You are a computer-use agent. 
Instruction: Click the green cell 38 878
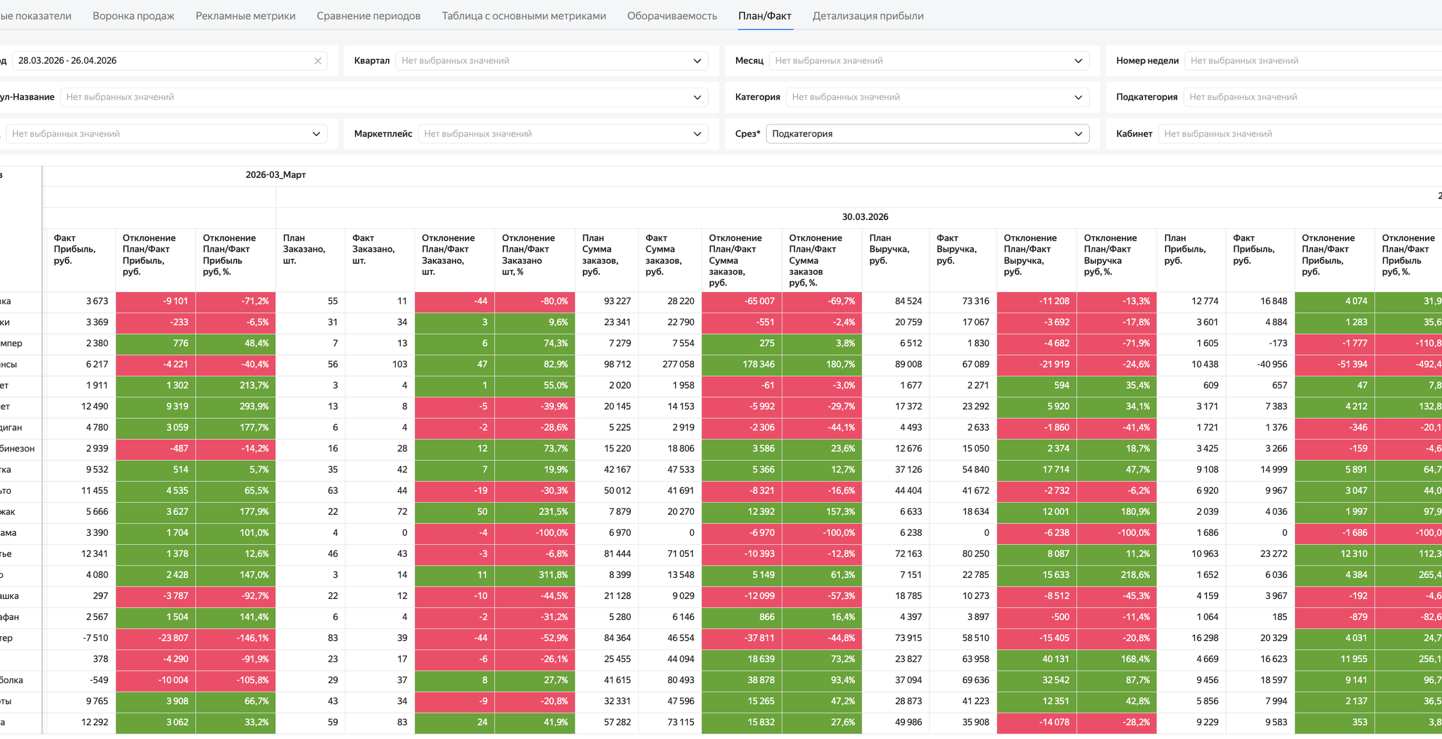point(741,680)
